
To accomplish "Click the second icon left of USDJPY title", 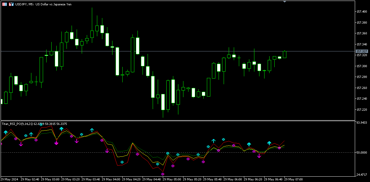I will click(x=11, y=4).
